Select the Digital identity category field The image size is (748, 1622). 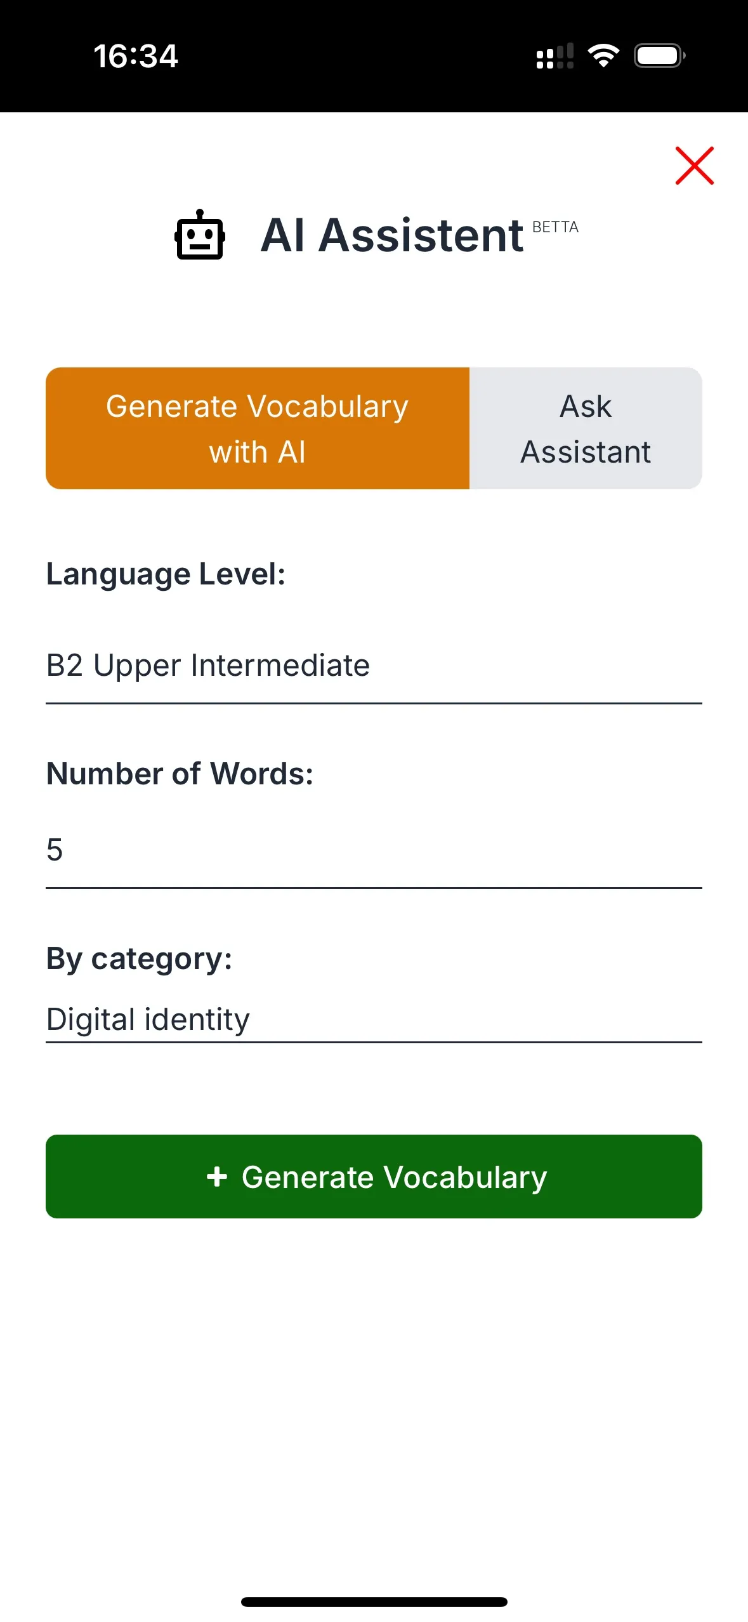[x=373, y=1020]
